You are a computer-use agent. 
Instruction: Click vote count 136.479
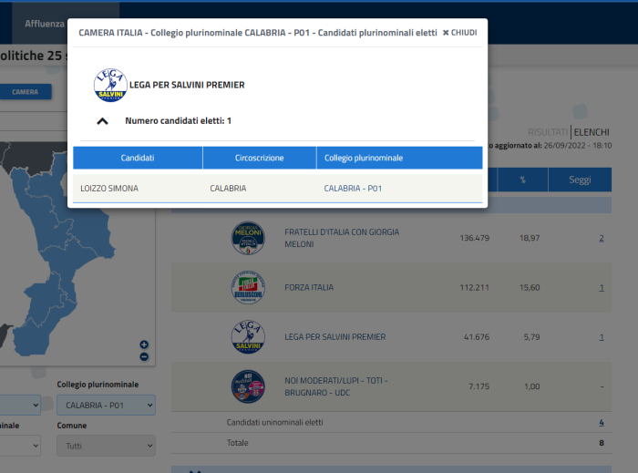pos(475,238)
